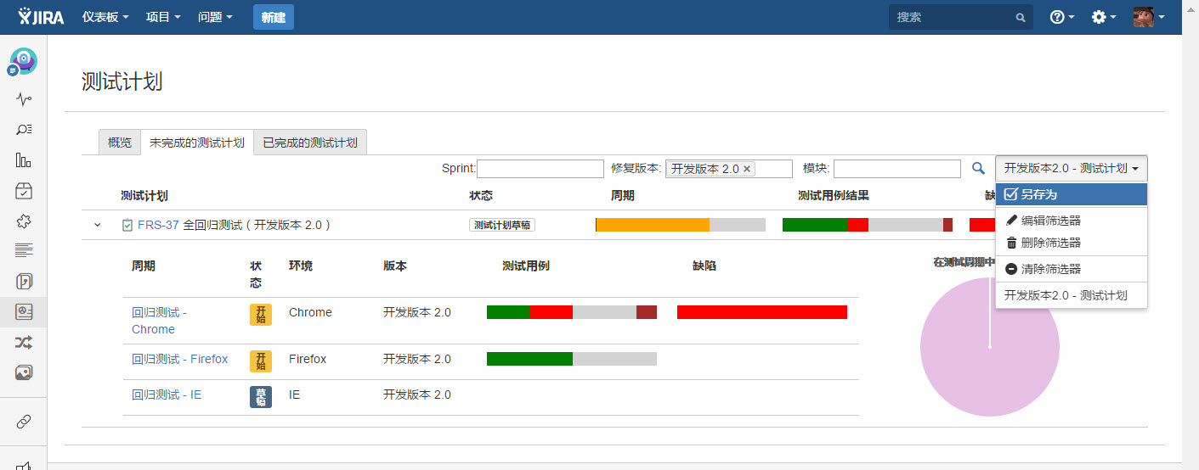Open the settings gear menu
Screen dimensions: 1199x470
(1104, 17)
